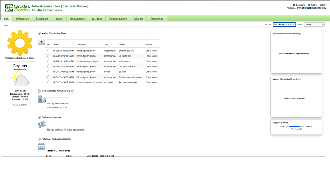The width and height of the screenshot is (330, 185).
Task: Click the medication bottle icon
Action: (42, 99)
